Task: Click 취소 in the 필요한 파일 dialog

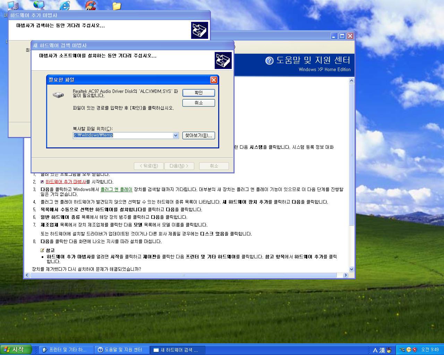Action: coord(199,103)
